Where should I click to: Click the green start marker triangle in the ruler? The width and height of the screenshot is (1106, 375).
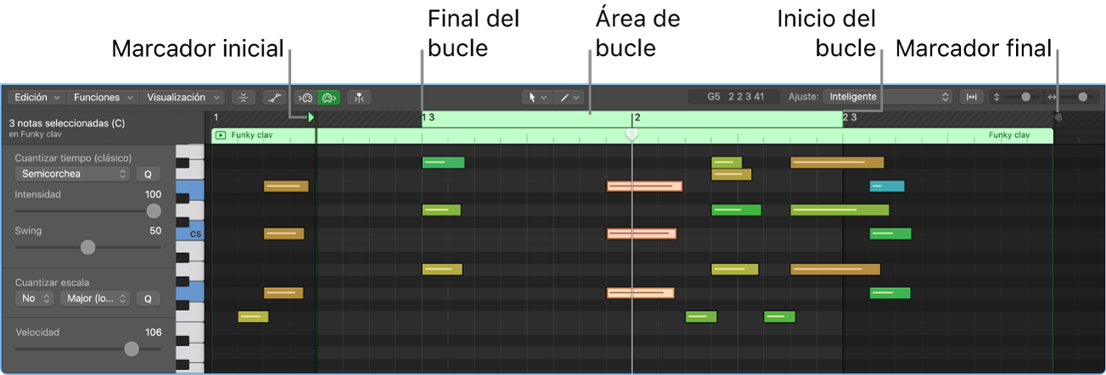click(312, 118)
